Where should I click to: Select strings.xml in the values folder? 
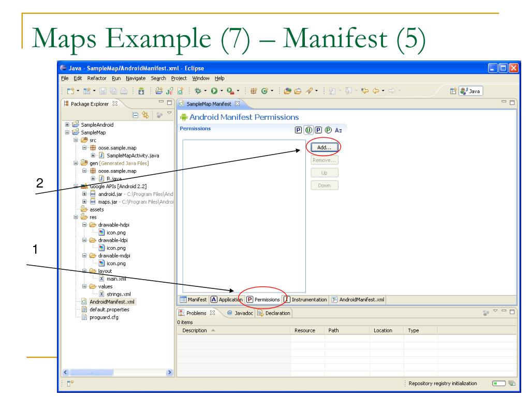click(x=119, y=294)
